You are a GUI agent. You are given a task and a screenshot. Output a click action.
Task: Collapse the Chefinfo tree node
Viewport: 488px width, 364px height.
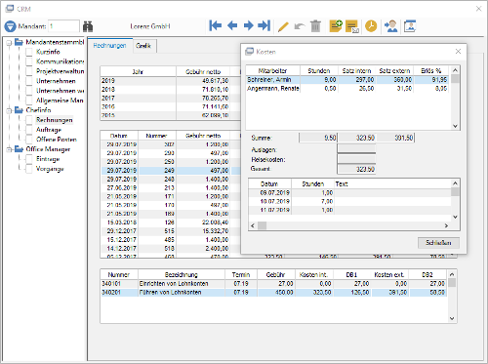[9, 110]
